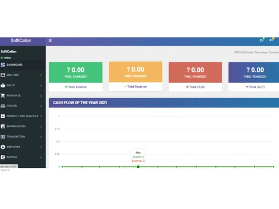
Task: Click the breadcrumb text at top right
Action: click(x=257, y=52)
